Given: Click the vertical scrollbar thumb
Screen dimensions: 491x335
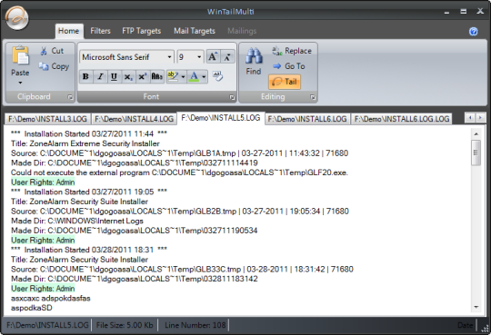Looking at the screenshot, I should pyautogui.click(x=476, y=153).
